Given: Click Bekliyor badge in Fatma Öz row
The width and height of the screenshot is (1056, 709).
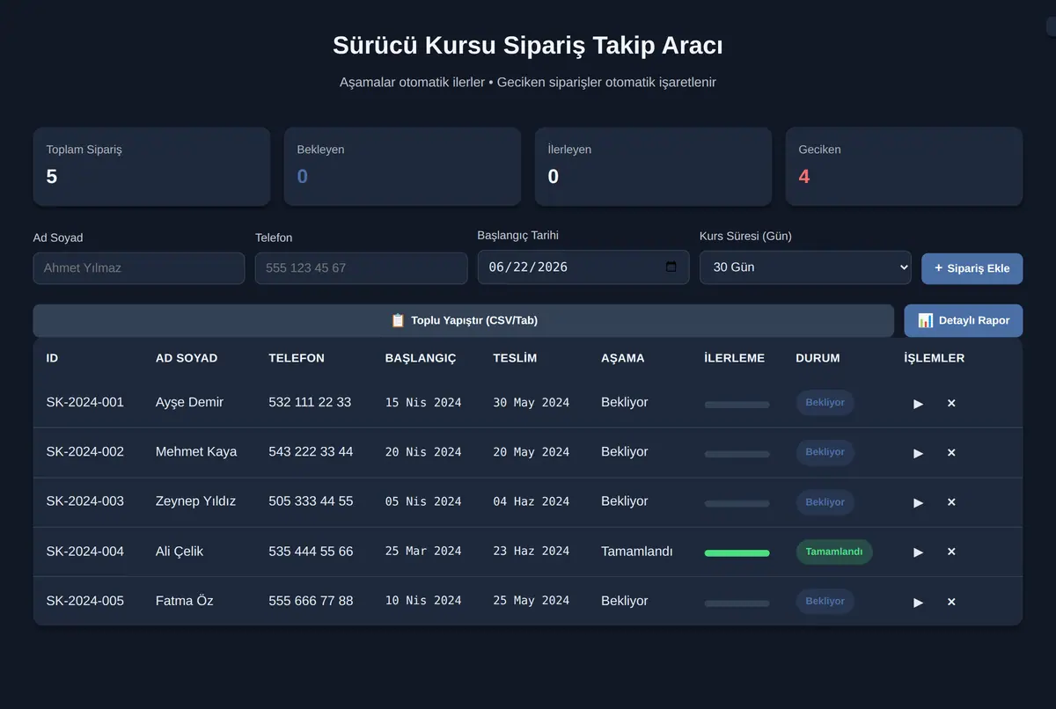Looking at the screenshot, I should (825, 602).
